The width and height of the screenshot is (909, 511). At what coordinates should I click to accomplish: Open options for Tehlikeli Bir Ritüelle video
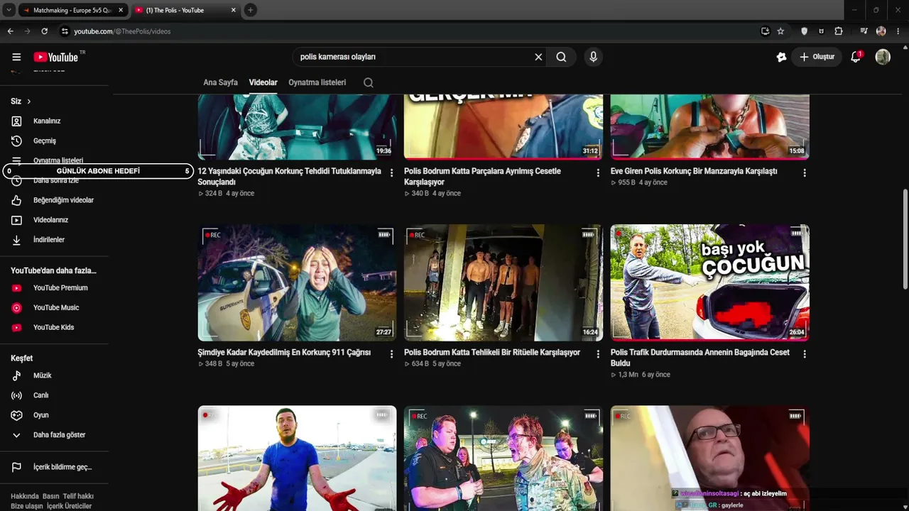click(x=598, y=354)
